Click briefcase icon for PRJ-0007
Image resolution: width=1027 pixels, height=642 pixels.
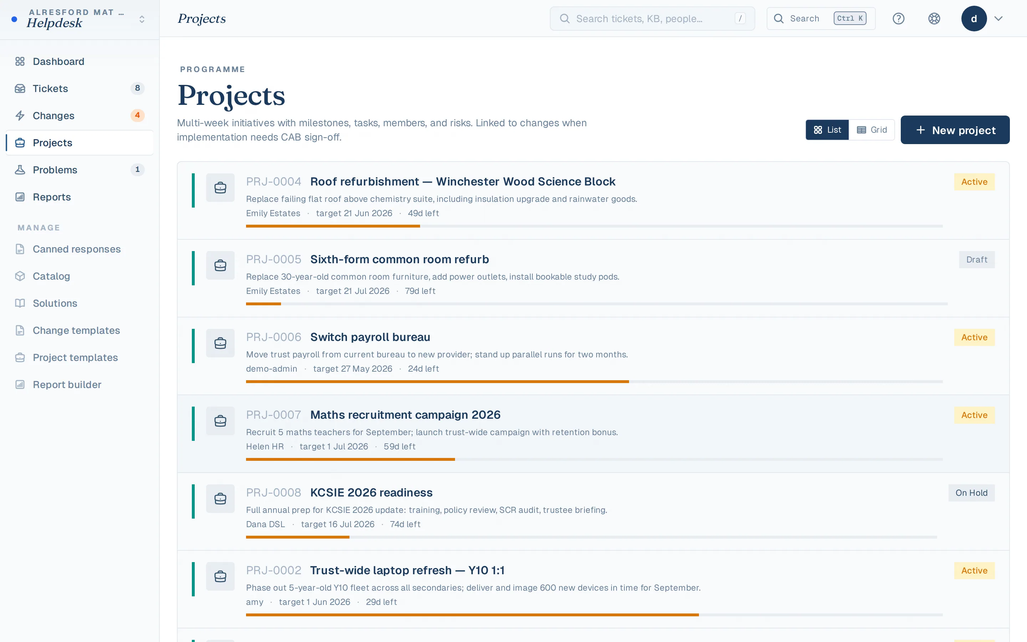[x=220, y=421]
